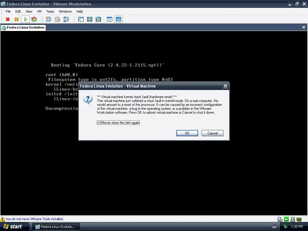Click OK to reboot the virtual machine

tap(187, 133)
